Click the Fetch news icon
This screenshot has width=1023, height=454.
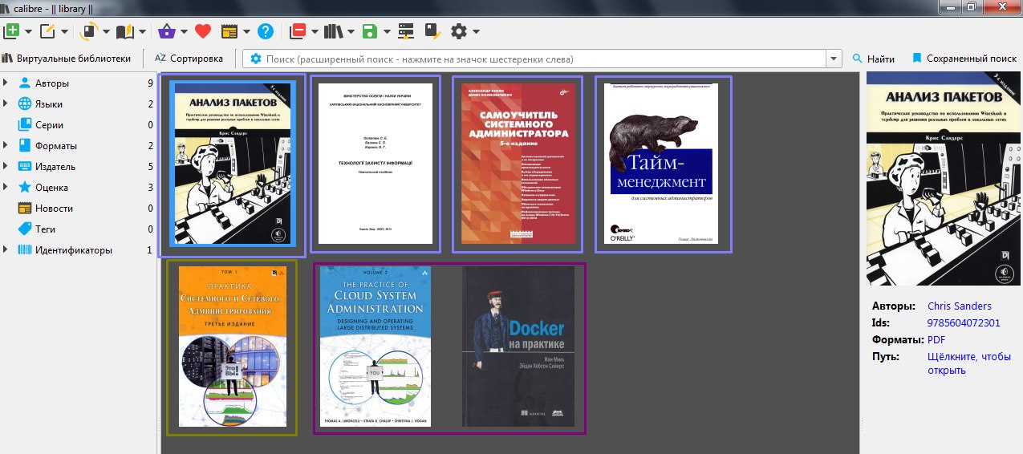[x=229, y=31]
